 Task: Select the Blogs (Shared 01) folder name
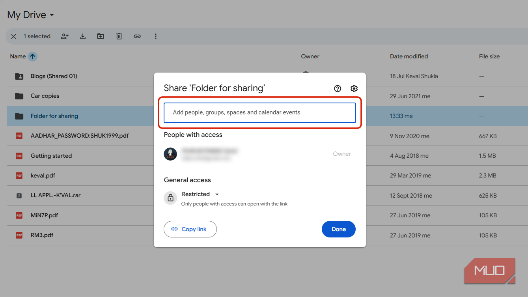(54, 76)
